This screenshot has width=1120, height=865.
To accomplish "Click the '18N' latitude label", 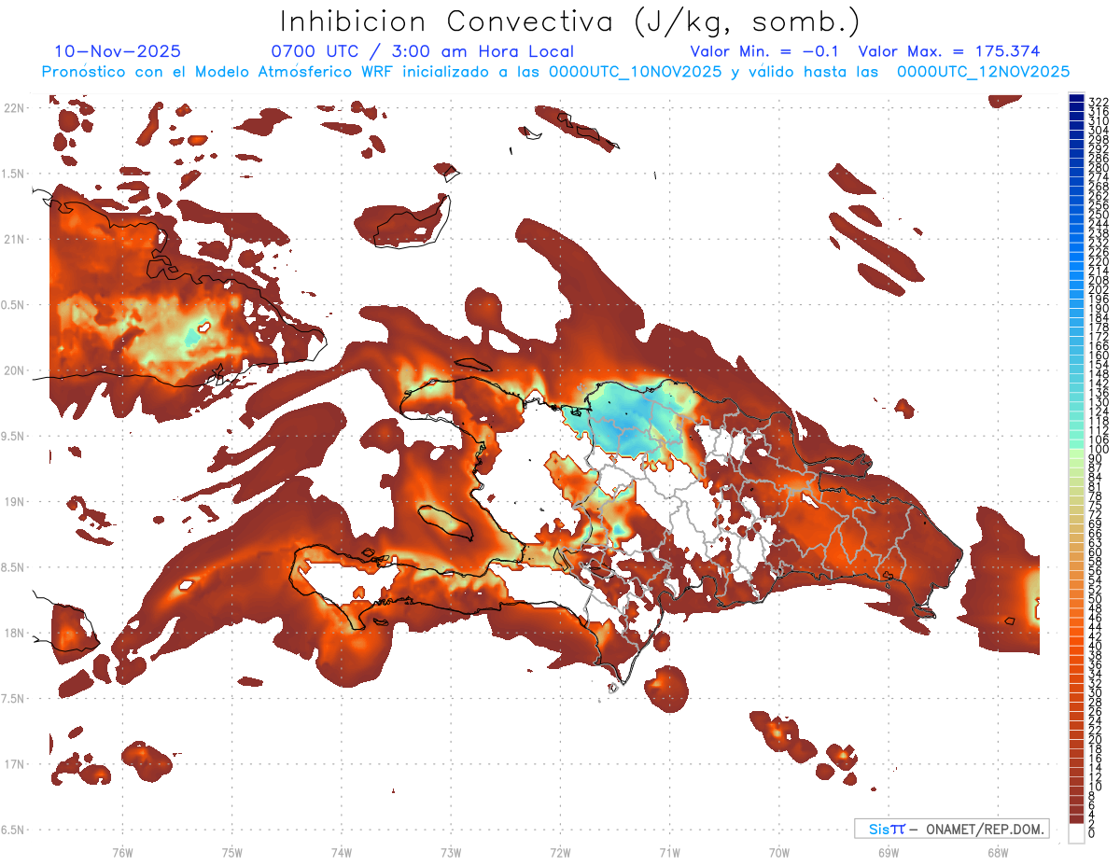I will pos(13,633).
